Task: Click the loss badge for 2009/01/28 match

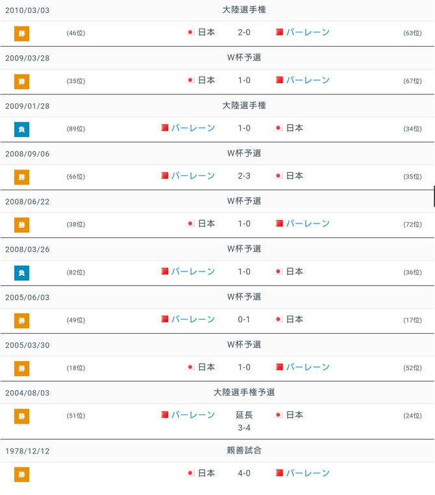Action: (22, 129)
